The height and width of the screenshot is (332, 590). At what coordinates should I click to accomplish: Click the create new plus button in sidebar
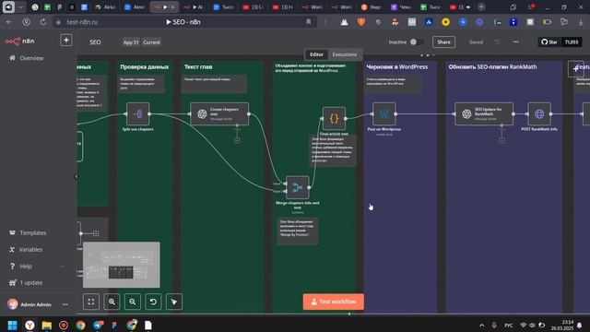click(66, 41)
